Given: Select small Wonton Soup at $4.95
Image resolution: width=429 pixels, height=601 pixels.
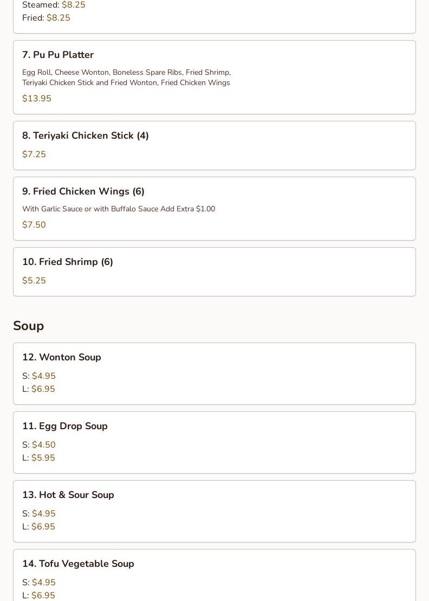Looking at the screenshot, I should pos(39,376).
